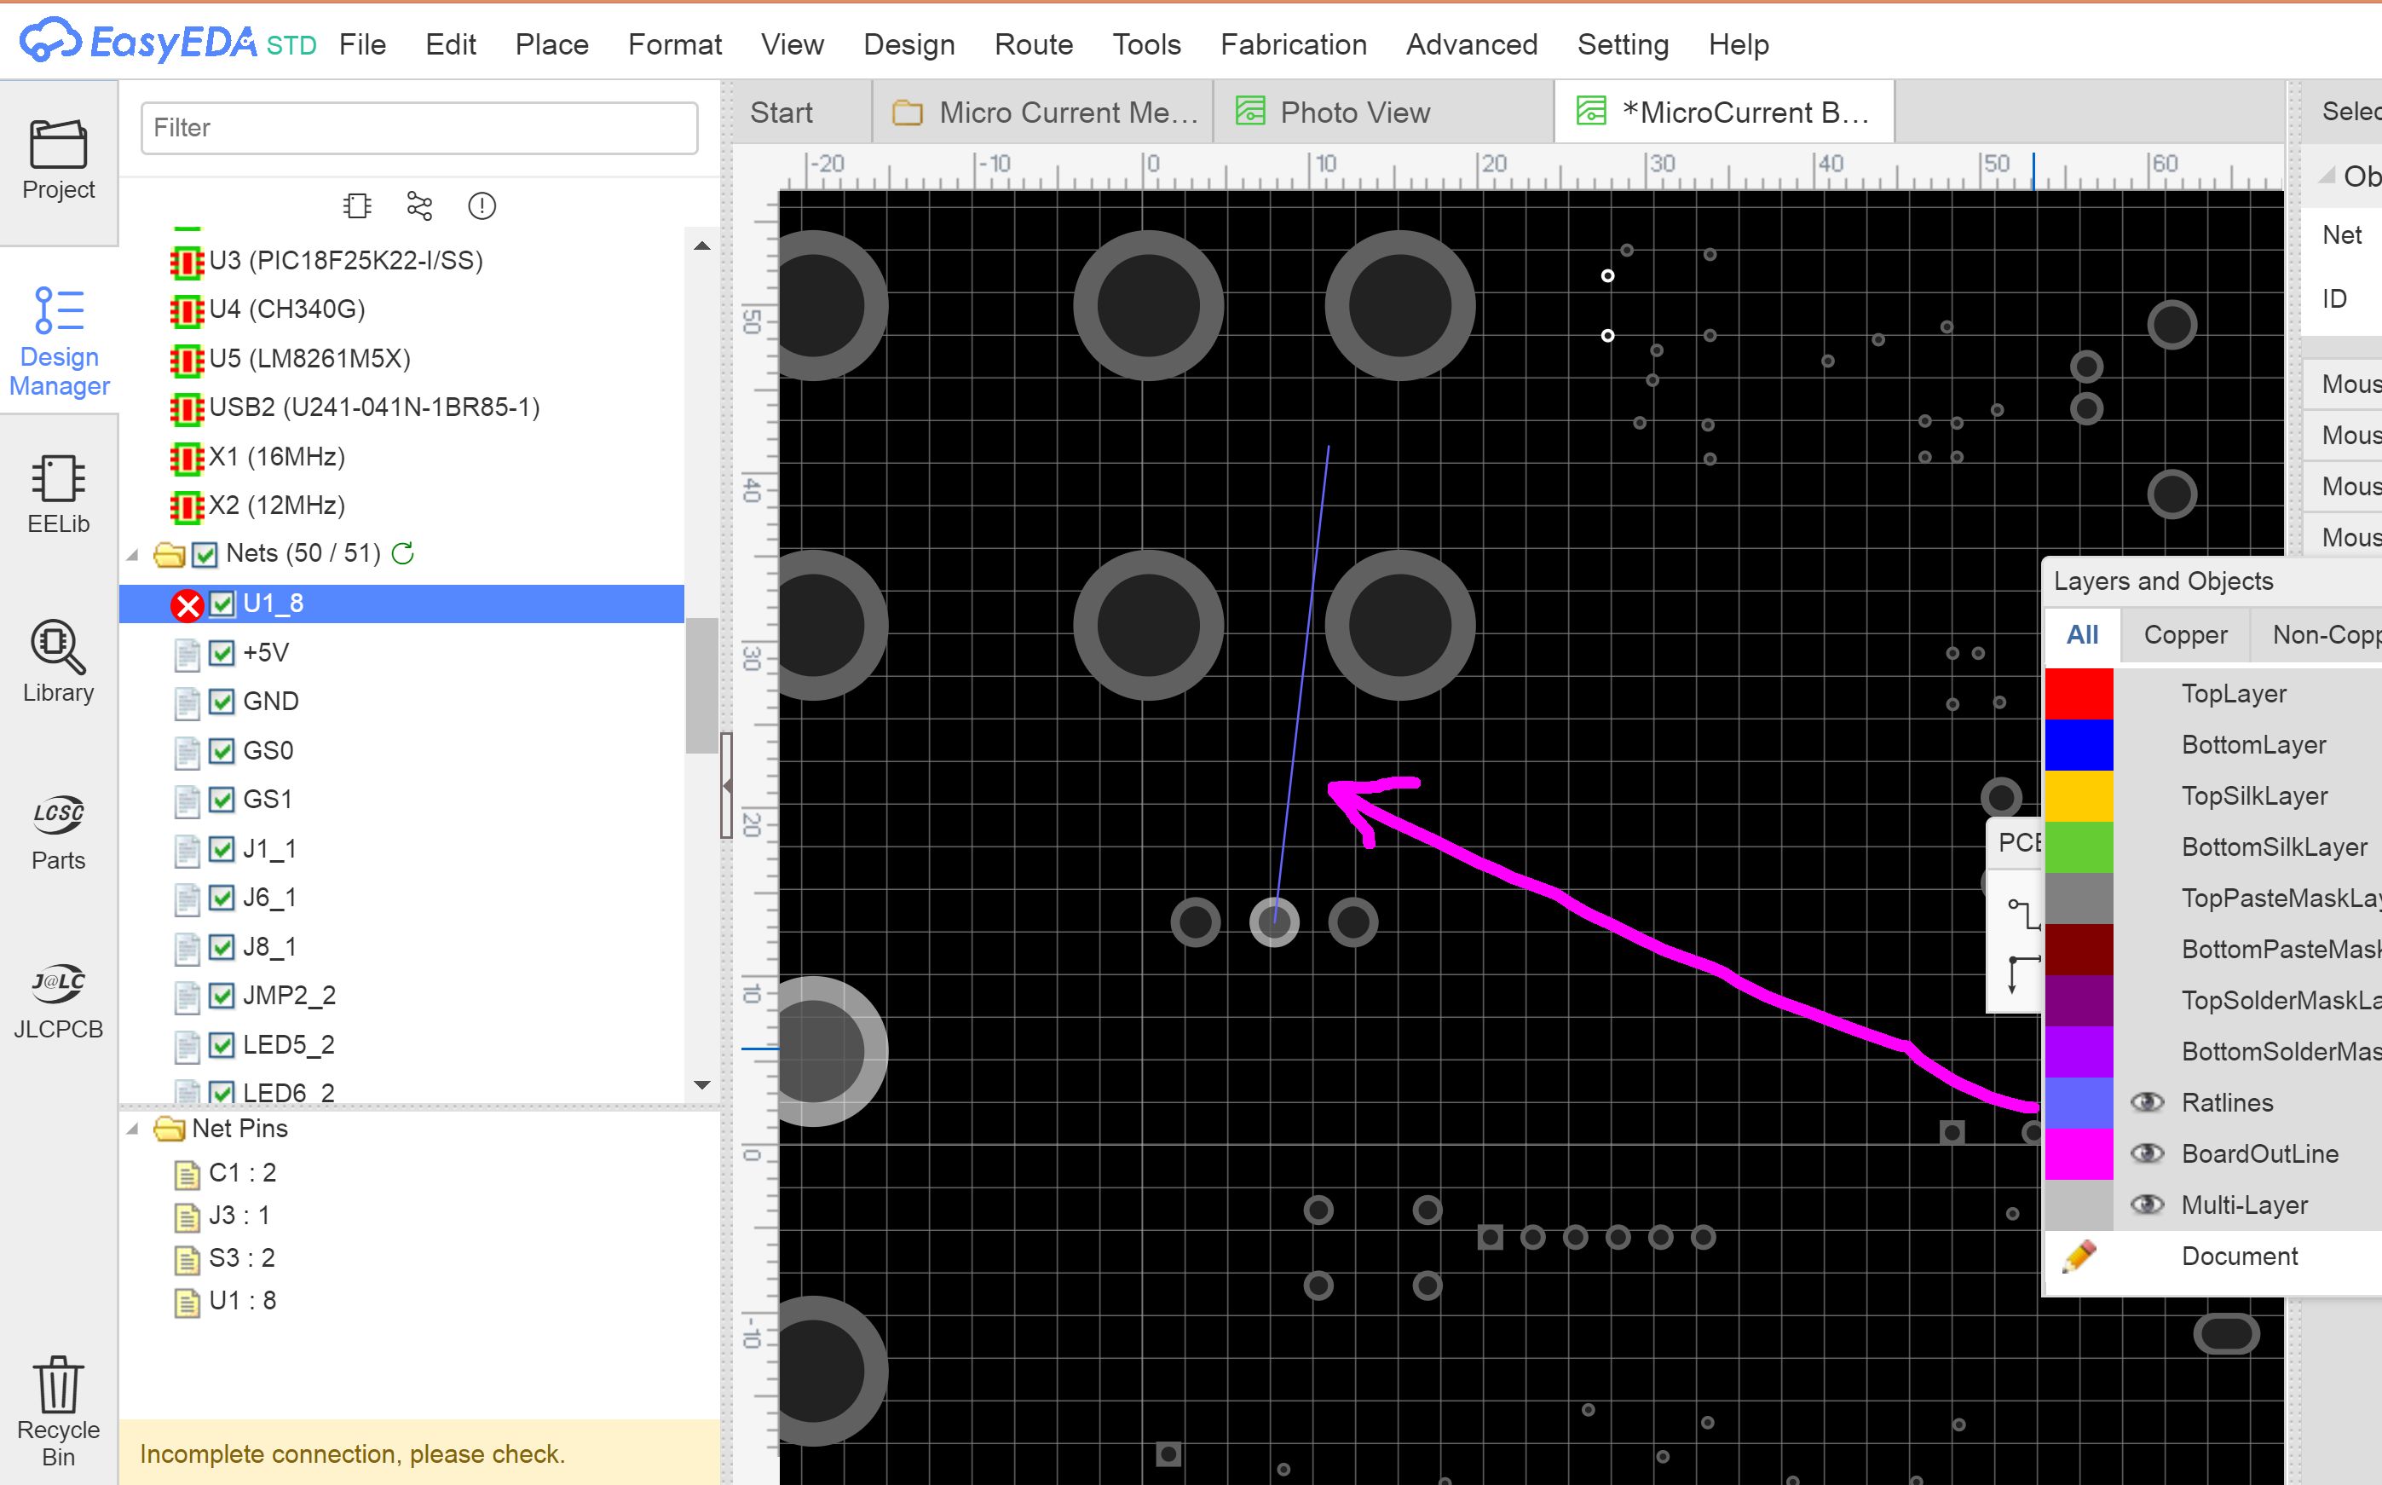The width and height of the screenshot is (2382, 1485).
Task: Click the U3 component footprint icon
Action: coord(187,263)
